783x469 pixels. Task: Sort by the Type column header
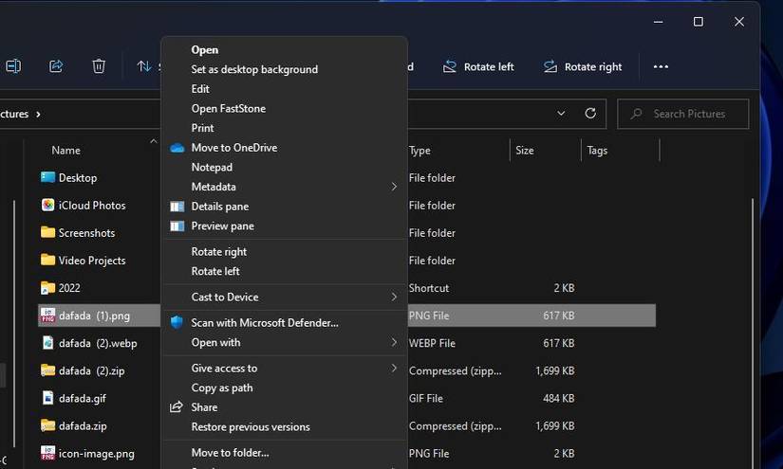pyautogui.click(x=419, y=151)
